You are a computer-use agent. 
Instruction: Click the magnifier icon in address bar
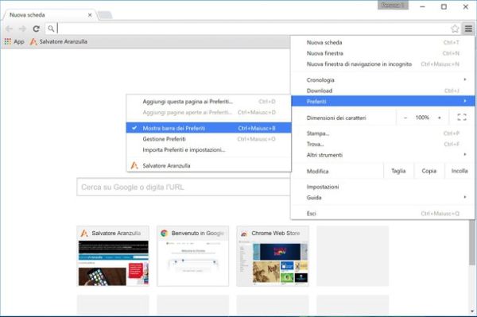pos(51,29)
